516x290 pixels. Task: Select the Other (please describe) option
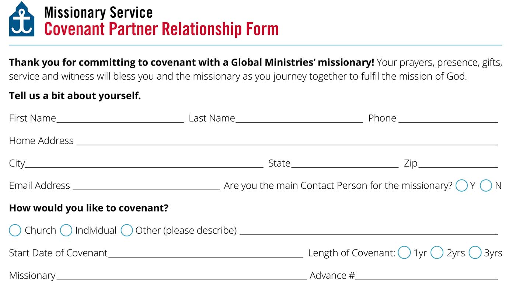pyautogui.click(x=127, y=230)
